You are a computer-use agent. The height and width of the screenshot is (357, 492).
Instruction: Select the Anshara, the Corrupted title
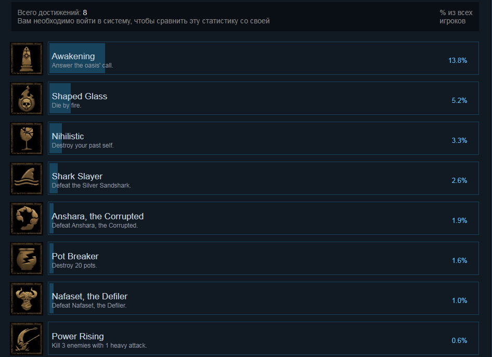tap(98, 216)
